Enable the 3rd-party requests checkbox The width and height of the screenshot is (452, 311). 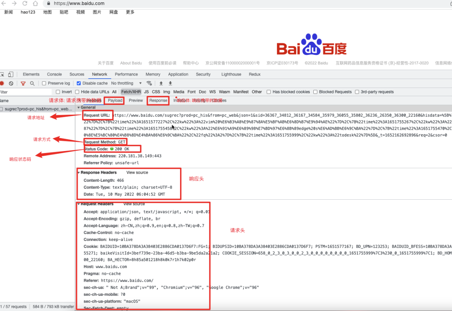click(x=357, y=92)
